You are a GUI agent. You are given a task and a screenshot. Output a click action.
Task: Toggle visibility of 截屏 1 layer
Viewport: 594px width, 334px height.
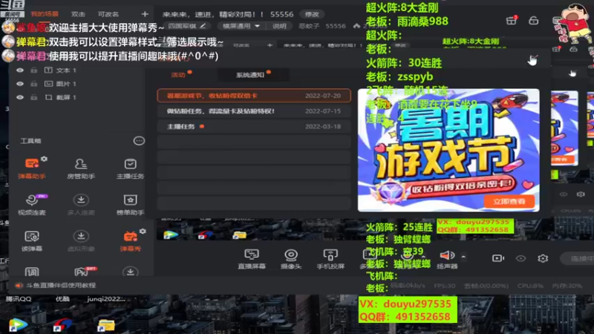(20, 97)
